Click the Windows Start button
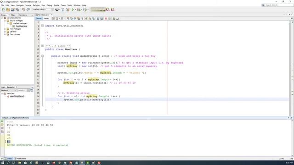 (x=3, y=163)
